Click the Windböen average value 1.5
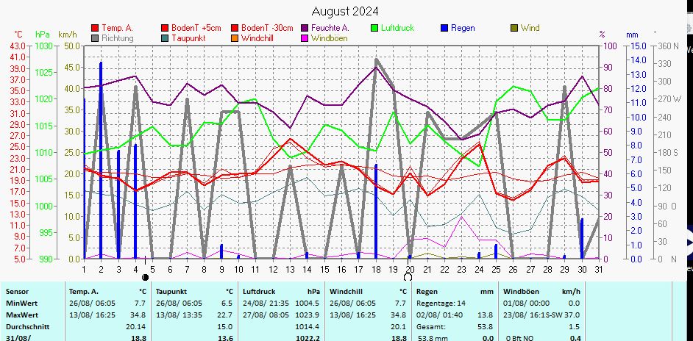Screen dimensions: 693x341 (575, 327)
